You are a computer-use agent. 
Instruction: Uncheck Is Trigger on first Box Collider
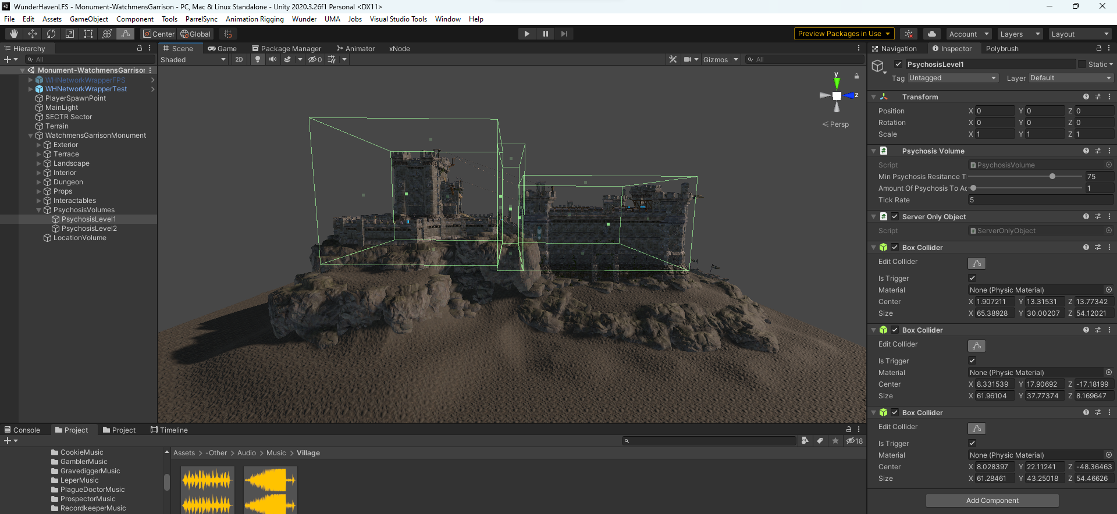[x=972, y=279]
